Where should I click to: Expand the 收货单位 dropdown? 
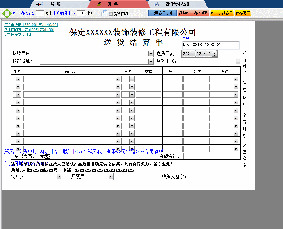coord(151,54)
